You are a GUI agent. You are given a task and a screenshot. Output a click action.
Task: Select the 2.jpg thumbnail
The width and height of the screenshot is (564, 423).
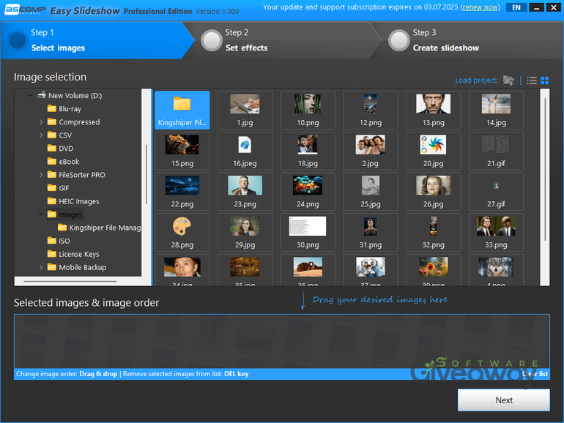(x=371, y=151)
